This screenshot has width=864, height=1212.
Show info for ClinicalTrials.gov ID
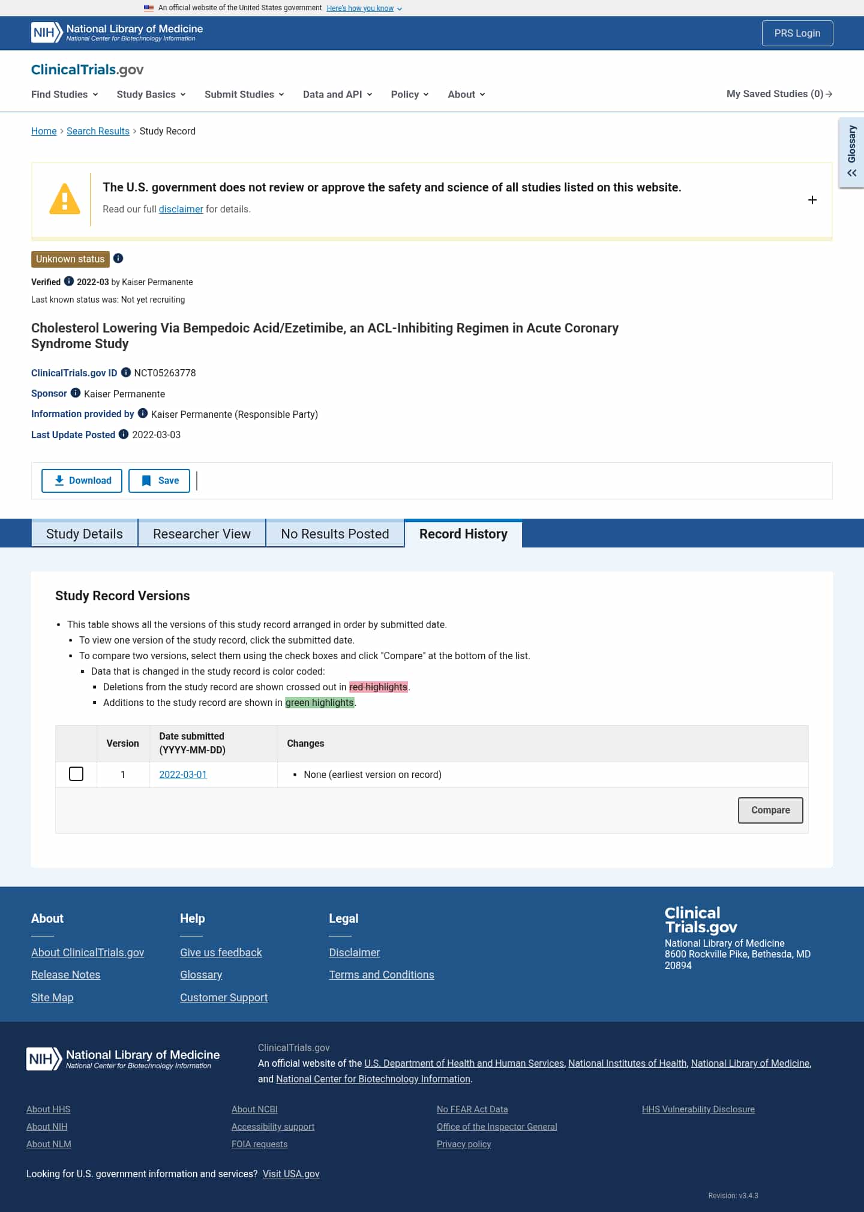(x=126, y=372)
